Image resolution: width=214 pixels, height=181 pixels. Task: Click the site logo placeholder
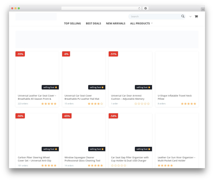pyautogui.click(x=36, y=17)
